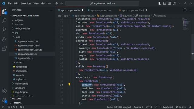Open the File menu
194x109 pixels.
(9, 3)
